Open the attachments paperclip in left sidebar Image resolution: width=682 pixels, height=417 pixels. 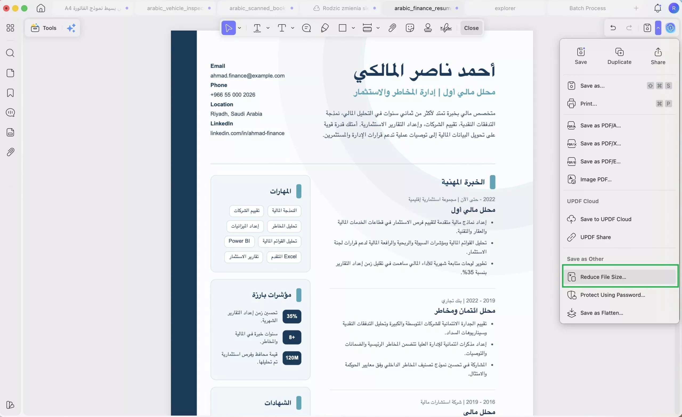coord(10,152)
